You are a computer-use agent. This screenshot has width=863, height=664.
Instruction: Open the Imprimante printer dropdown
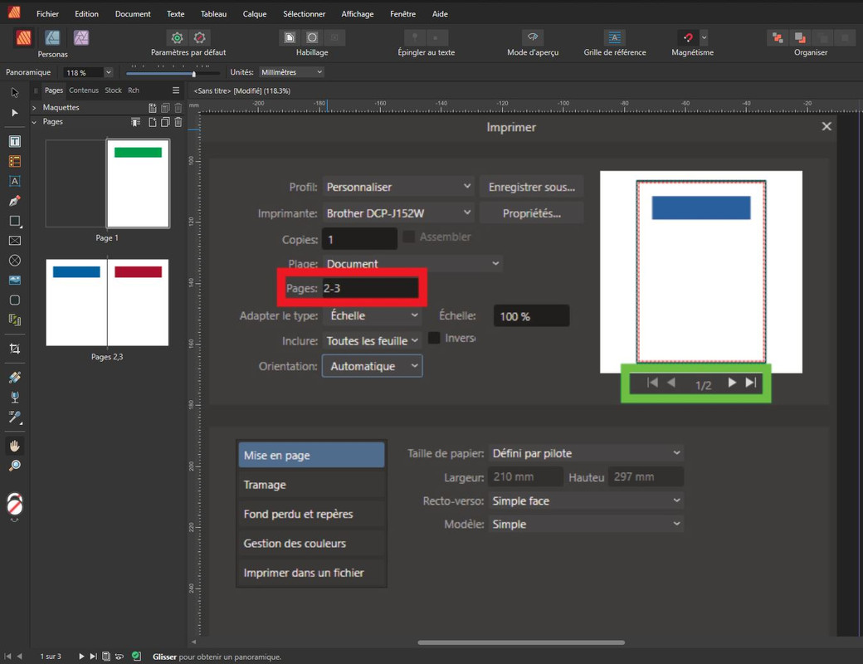(x=398, y=213)
